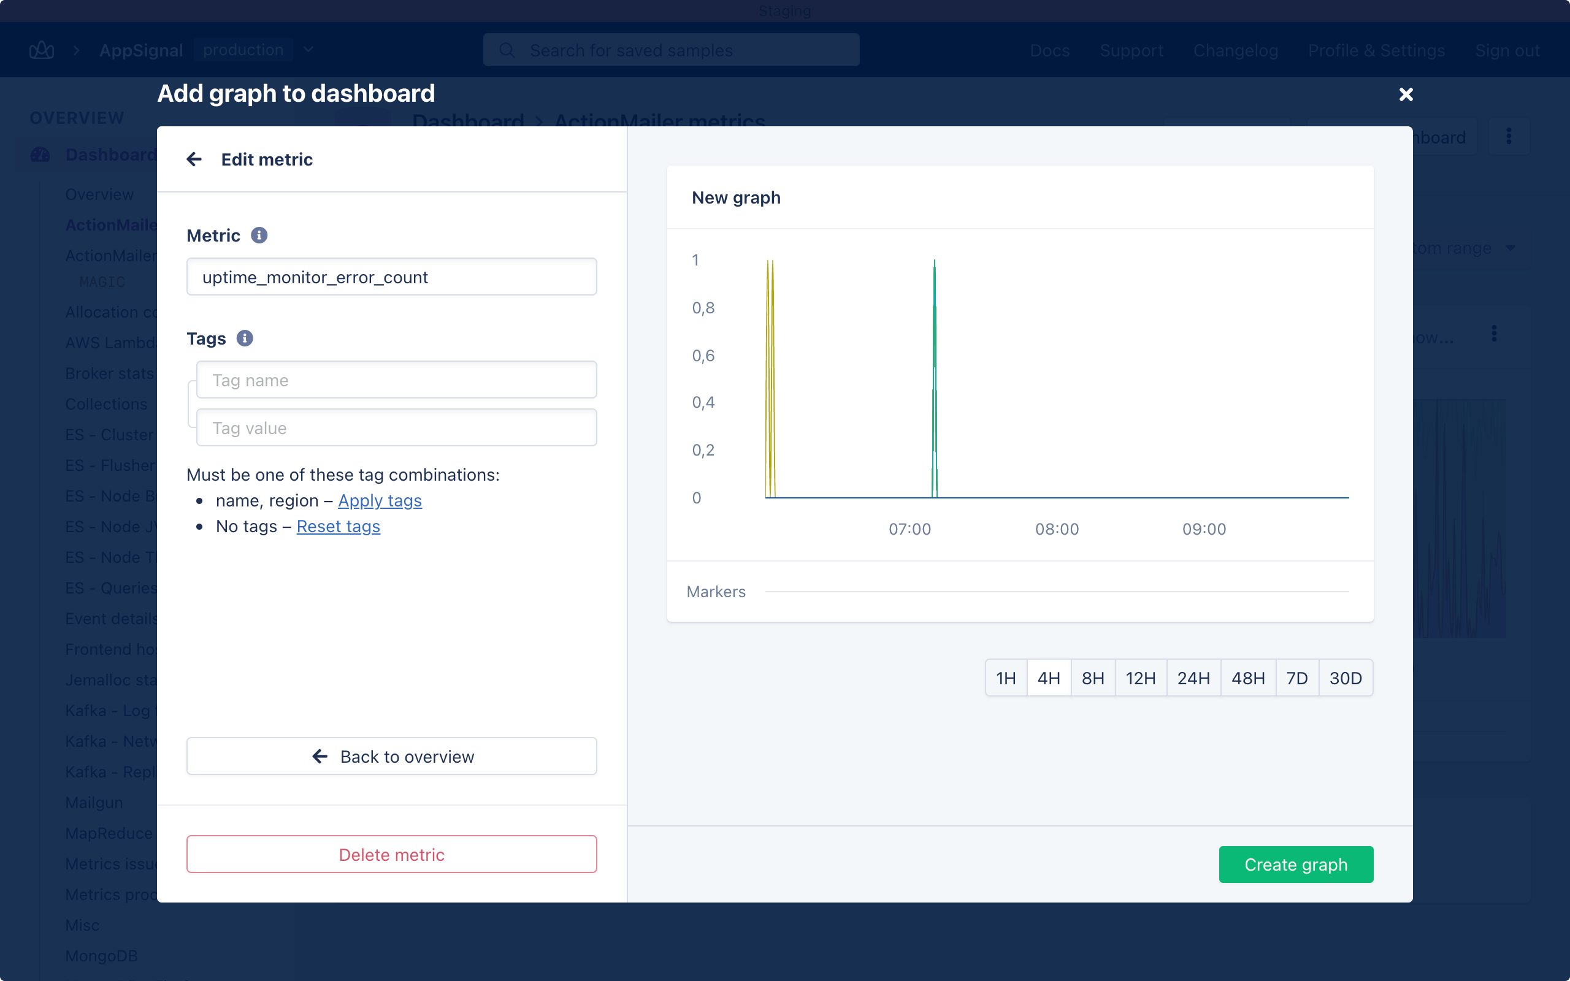The height and width of the screenshot is (981, 1570).
Task: Open the dashboard three-dot menu
Action: tap(1509, 136)
